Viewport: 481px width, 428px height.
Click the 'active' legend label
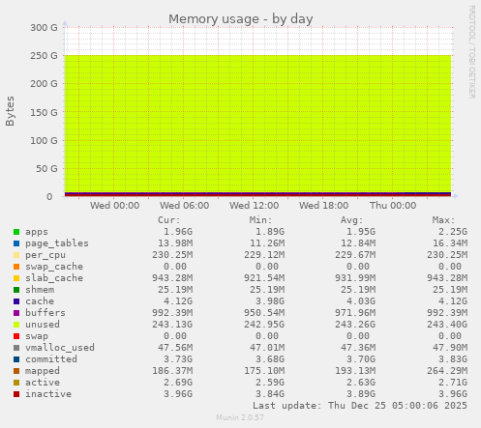click(43, 383)
